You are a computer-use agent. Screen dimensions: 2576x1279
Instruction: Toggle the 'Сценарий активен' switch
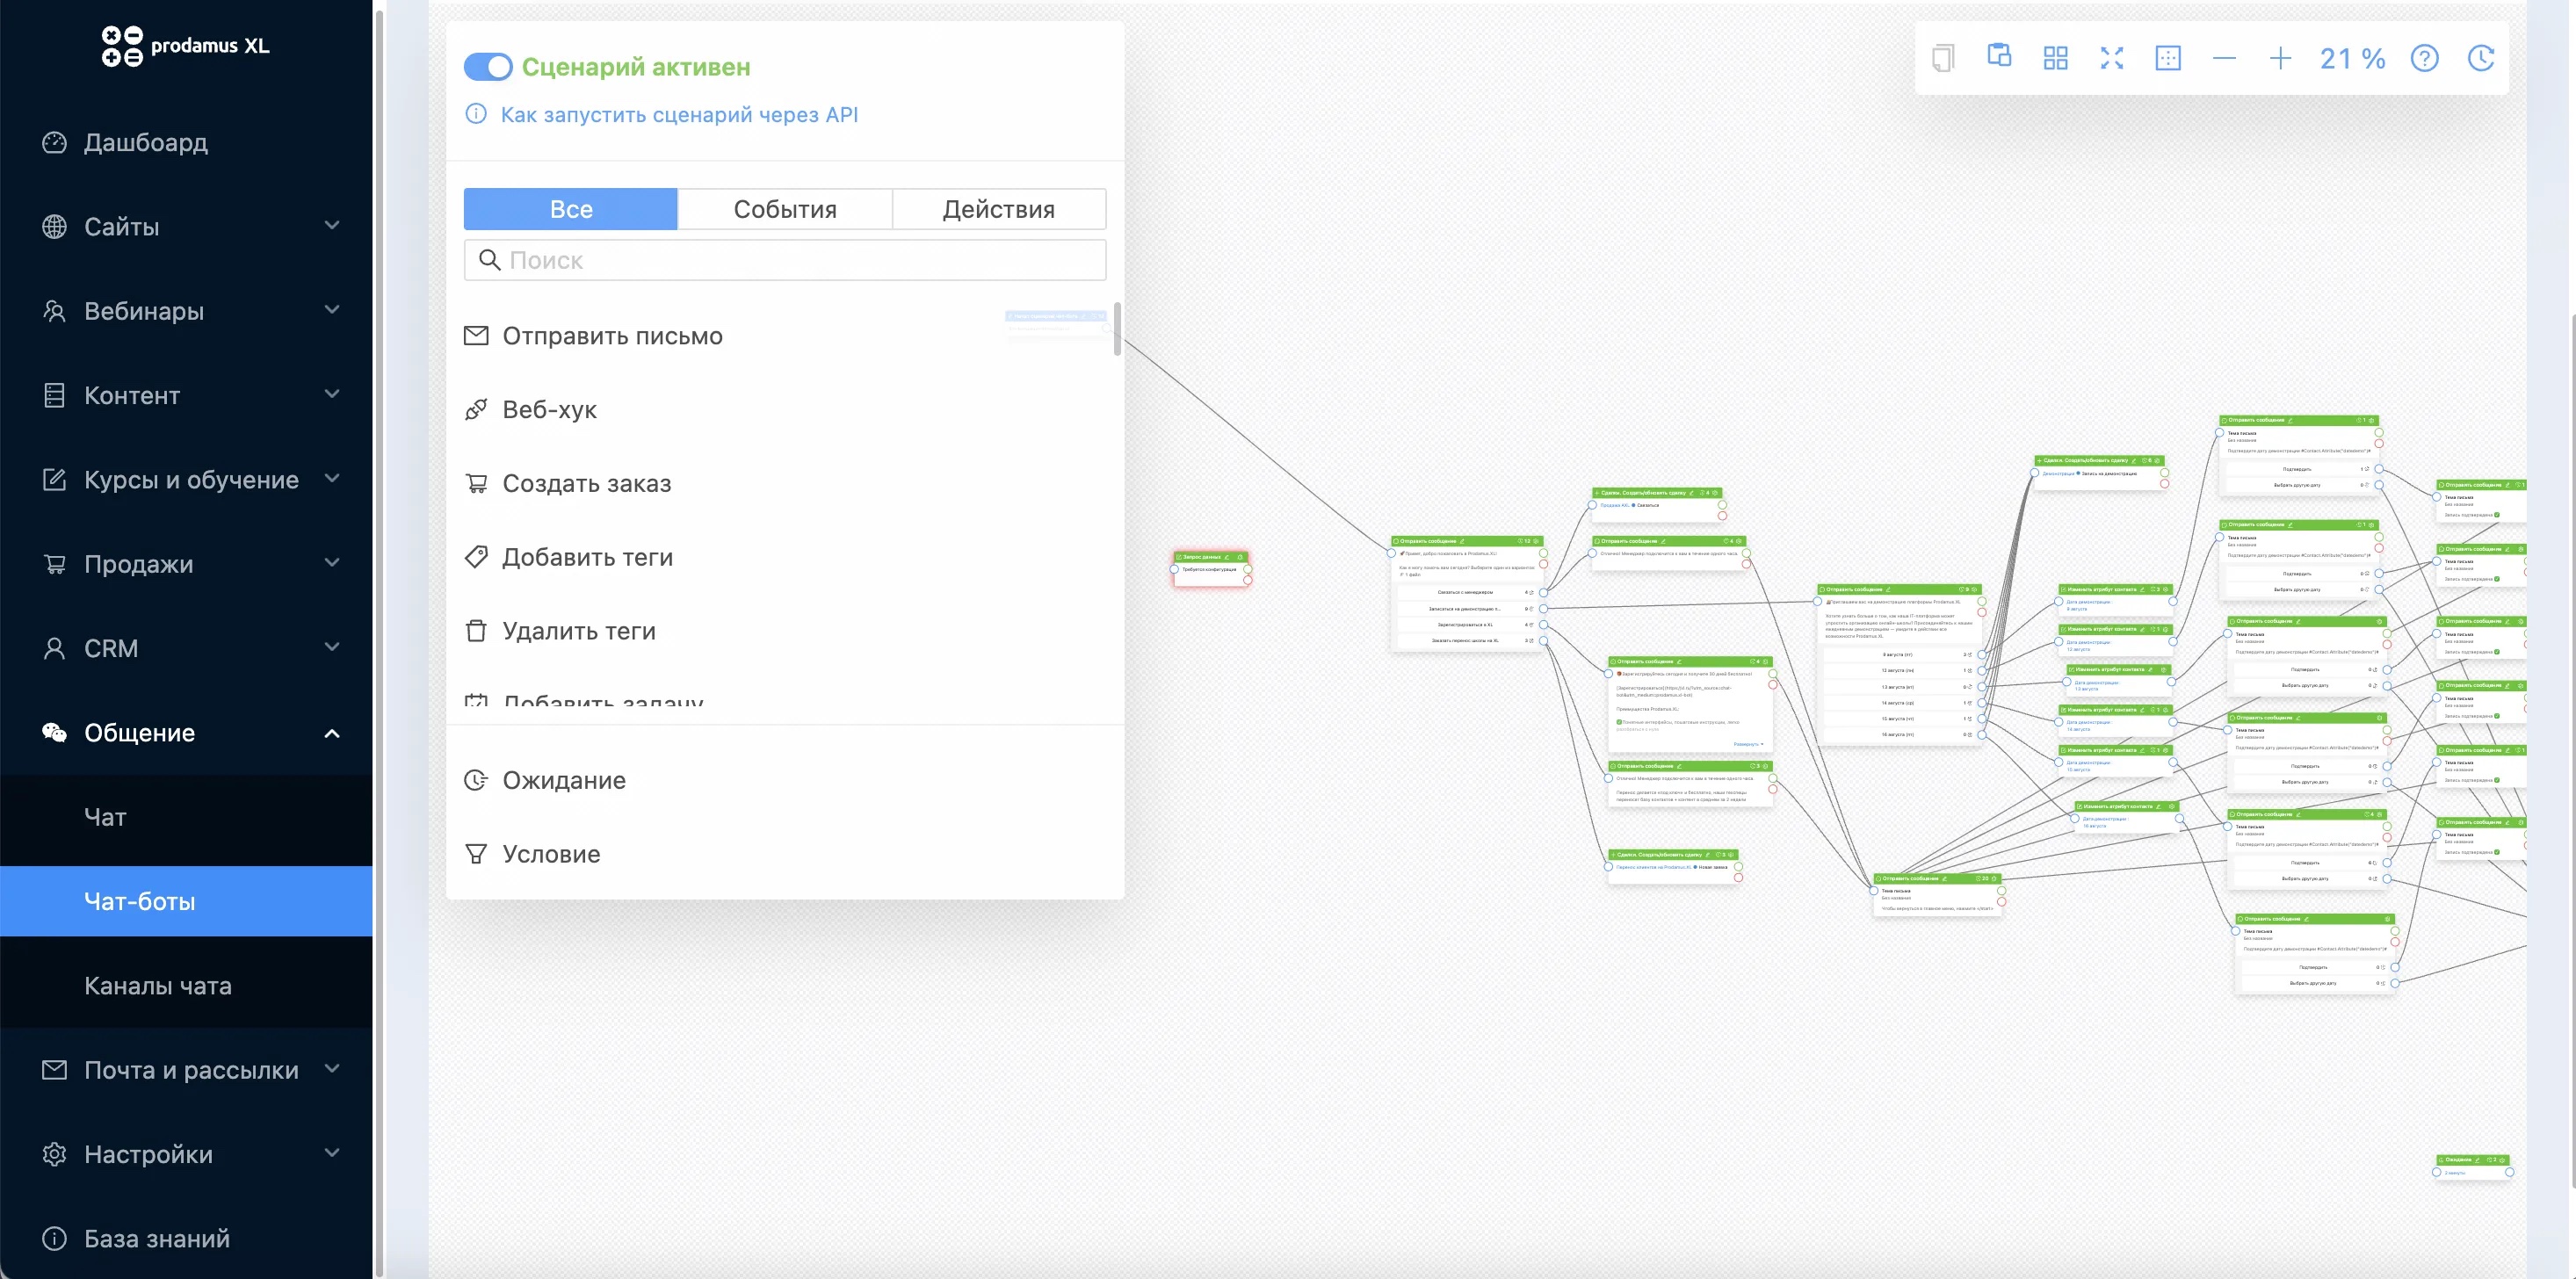[488, 67]
